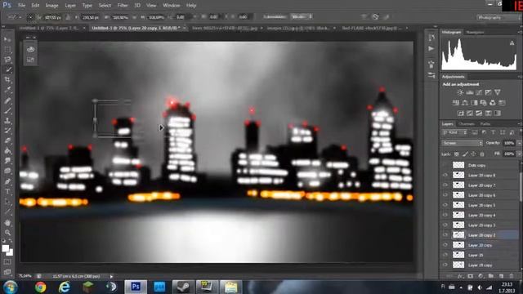This screenshot has width=523, height=294.
Task: Open the interpolation dropdown in options bar
Action: click(x=302, y=16)
